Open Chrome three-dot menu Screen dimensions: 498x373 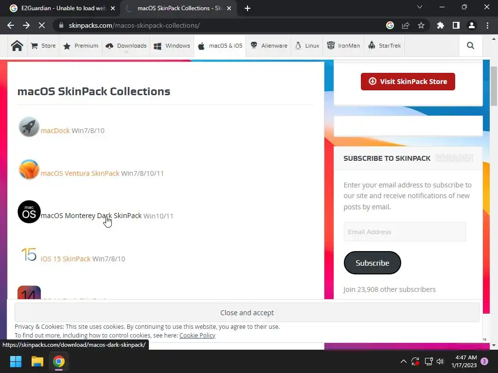click(487, 25)
